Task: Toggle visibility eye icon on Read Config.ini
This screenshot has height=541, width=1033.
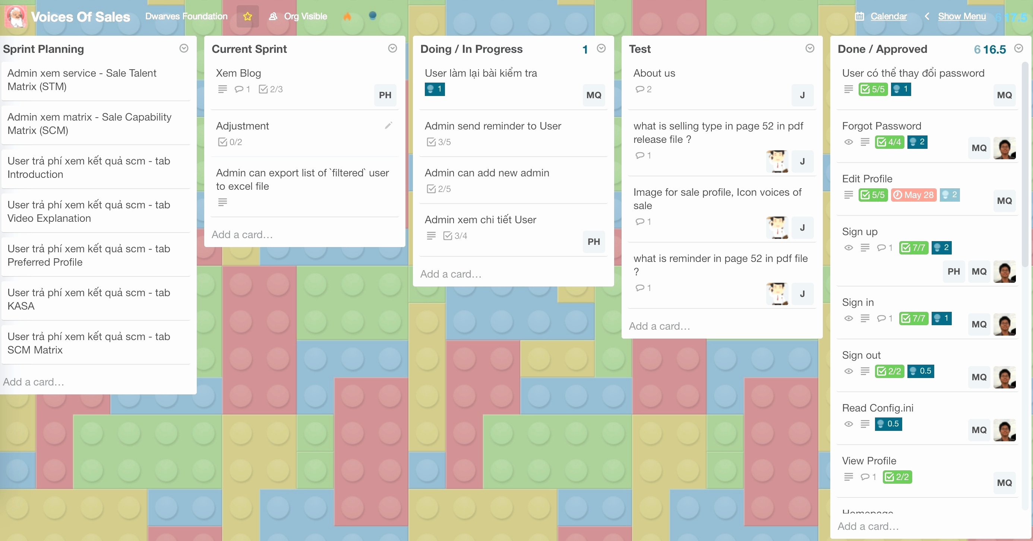Action: (849, 424)
